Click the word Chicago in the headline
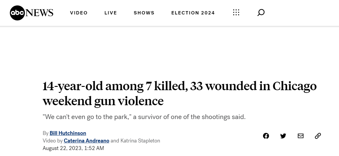The width and height of the screenshot is (339, 156). pos(294,86)
